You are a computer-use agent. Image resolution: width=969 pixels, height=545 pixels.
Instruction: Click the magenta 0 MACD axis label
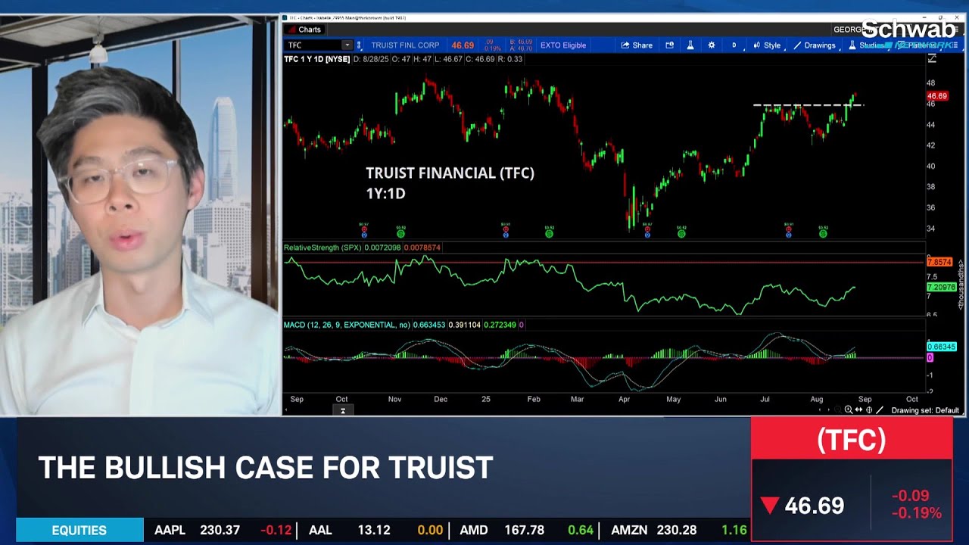tap(930, 357)
